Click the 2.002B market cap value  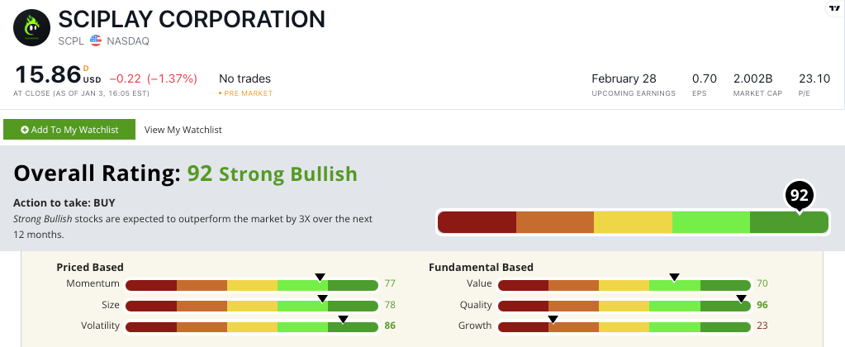click(752, 78)
